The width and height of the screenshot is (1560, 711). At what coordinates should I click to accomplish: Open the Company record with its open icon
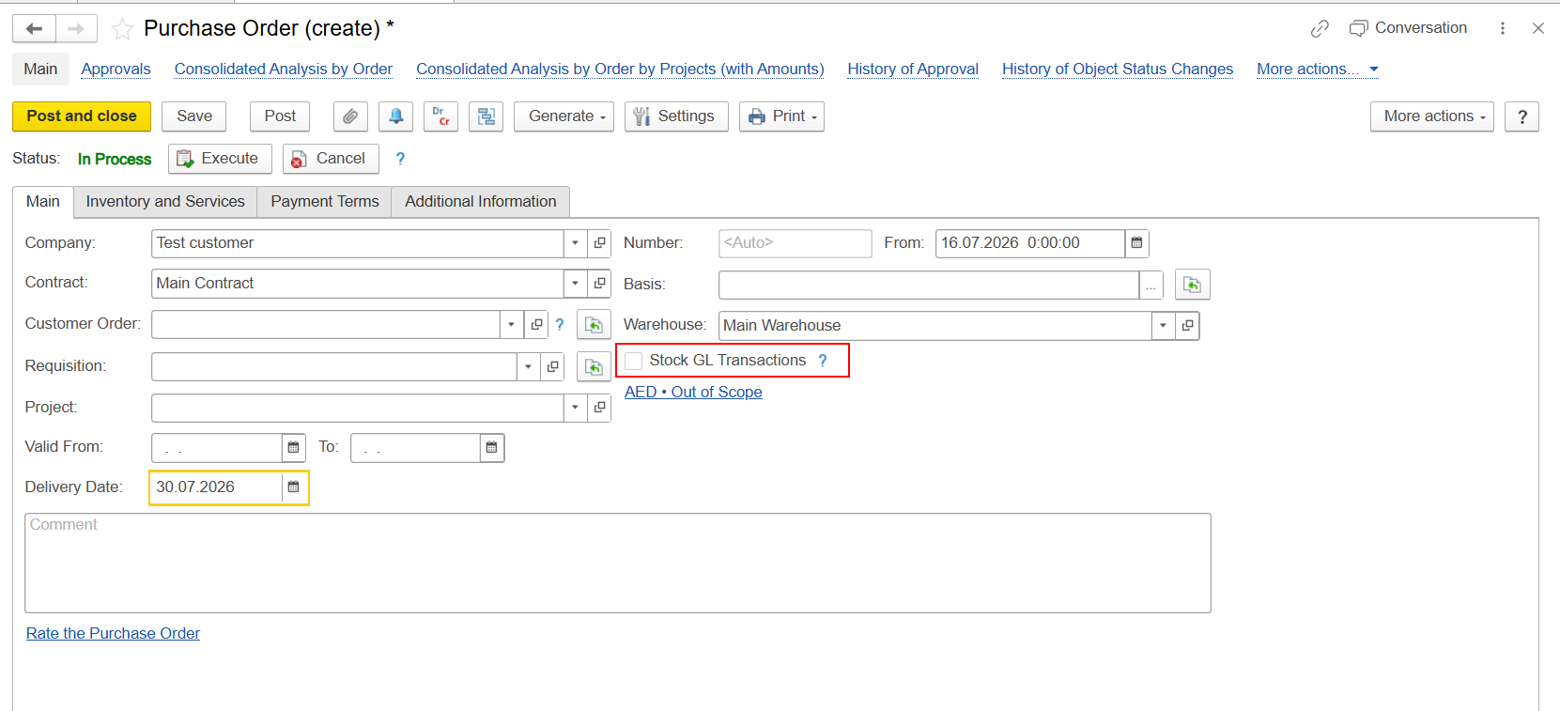tap(599, 243)
